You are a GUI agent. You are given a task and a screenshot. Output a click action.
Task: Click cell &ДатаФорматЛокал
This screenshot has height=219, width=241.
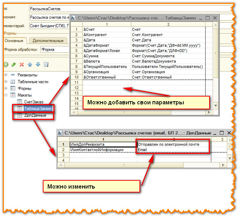point(108,51)
